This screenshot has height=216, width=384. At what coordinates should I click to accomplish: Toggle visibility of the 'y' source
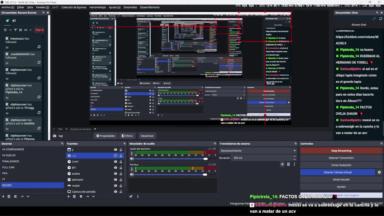pos(115,150)
